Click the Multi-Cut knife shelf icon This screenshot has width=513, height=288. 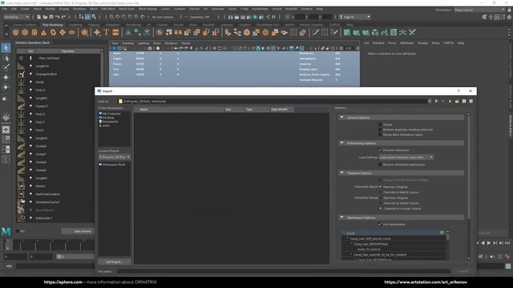[315, 32]
